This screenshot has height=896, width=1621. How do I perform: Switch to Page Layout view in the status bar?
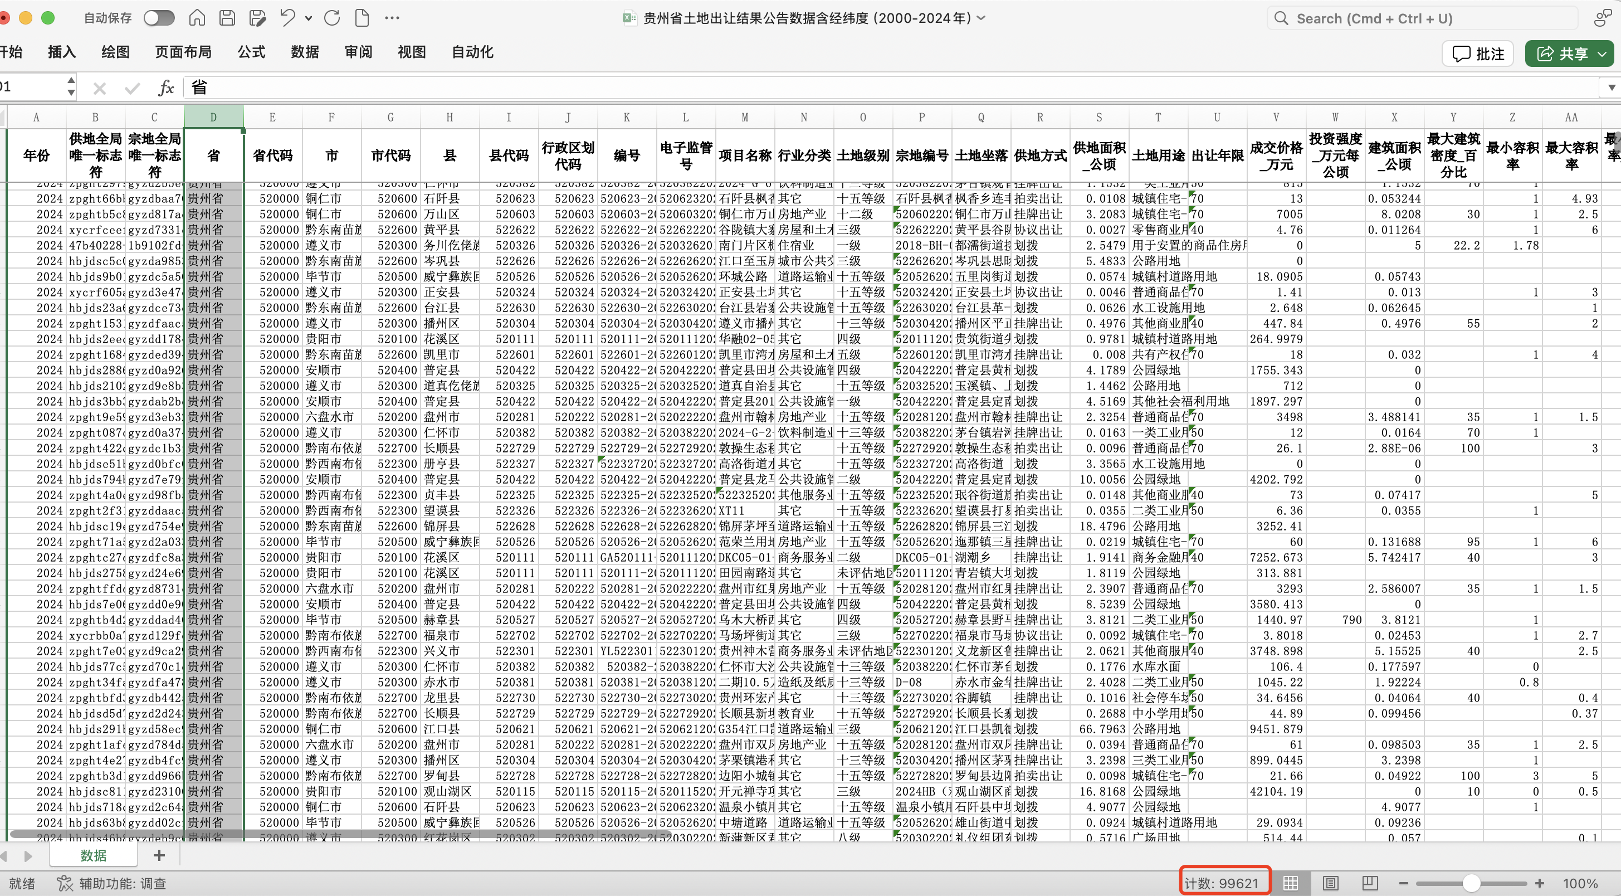tap(1330, 883)
